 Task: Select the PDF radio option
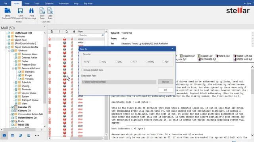pyautogui.click(x=163, y=62)
